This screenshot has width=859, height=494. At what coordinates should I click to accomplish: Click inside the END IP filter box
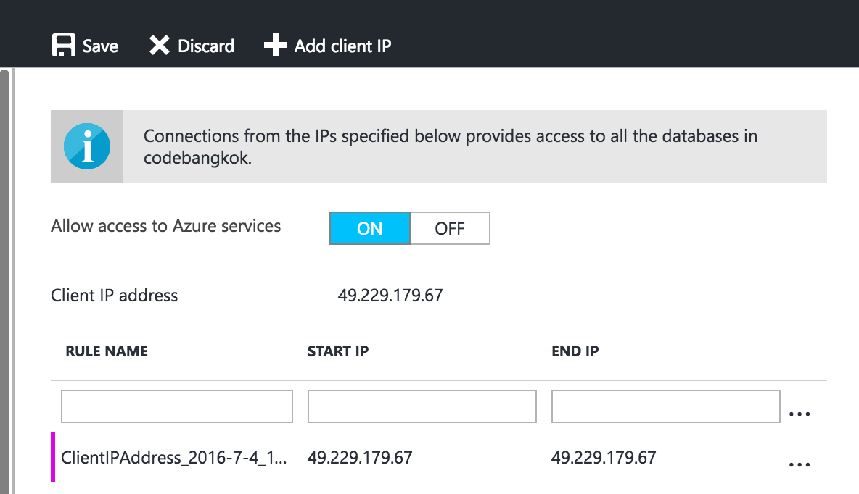[665, 406]
